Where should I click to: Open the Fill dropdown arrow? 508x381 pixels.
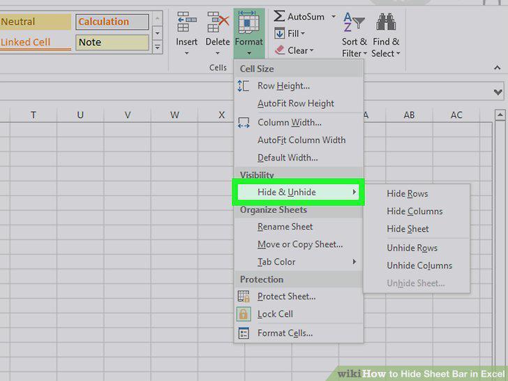pyautogui.click(x=303, y=33)
